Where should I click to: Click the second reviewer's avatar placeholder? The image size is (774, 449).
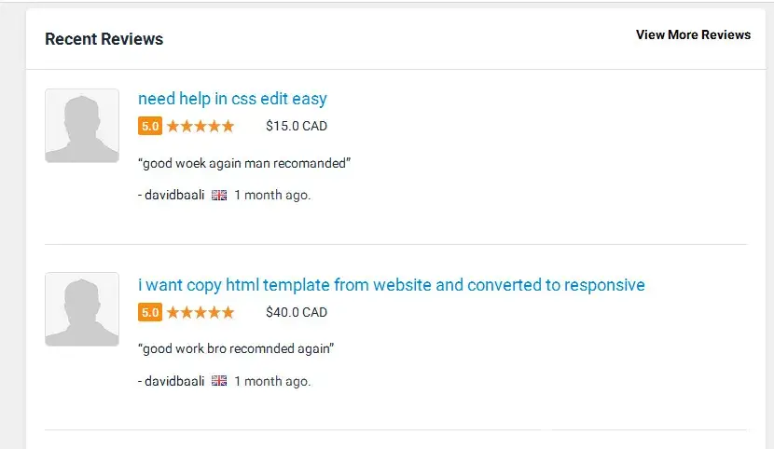[82, 309]
